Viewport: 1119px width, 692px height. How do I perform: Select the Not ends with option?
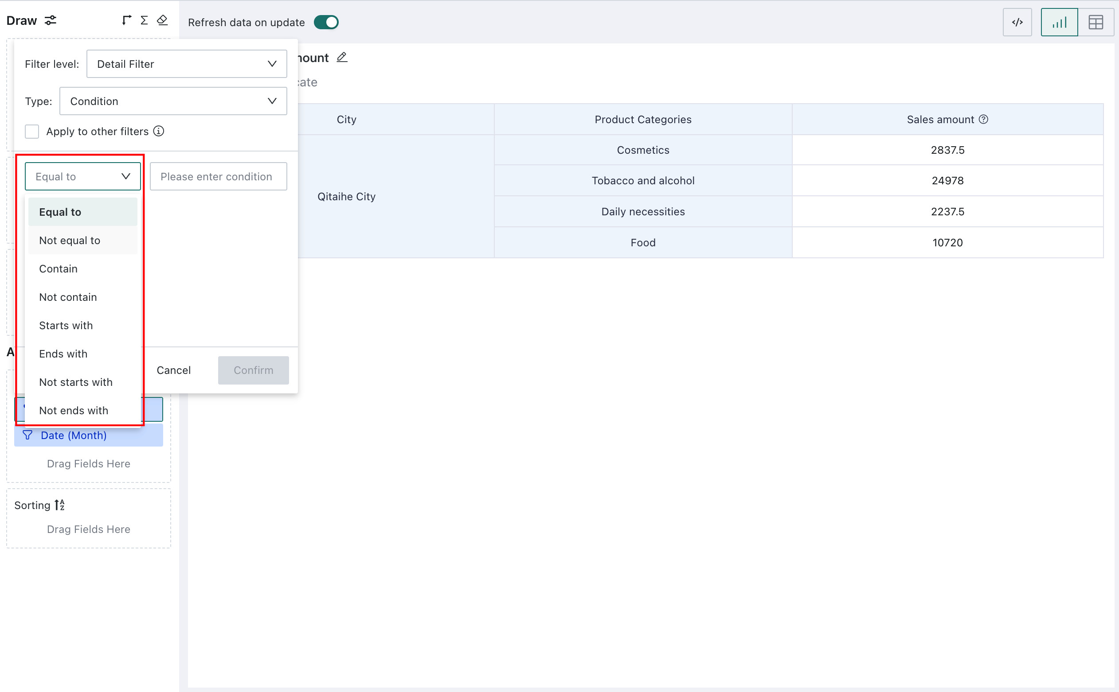point(83,411)
